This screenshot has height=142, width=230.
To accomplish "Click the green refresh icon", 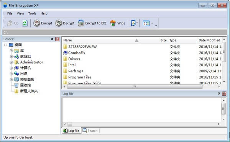I will pyautogui.click(x=25, y=23).
